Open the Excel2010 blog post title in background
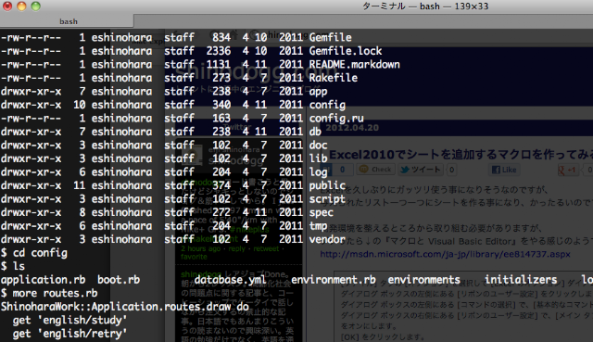The image size is (593, 342). (x=461, y=155)
